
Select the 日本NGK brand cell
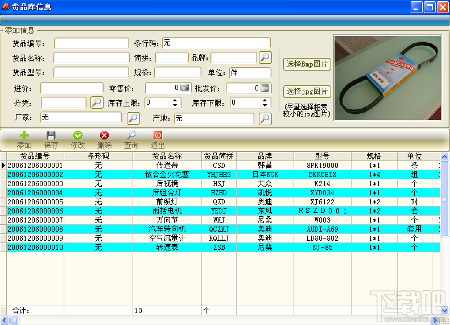pyautogui.click(x=265, y=175)
